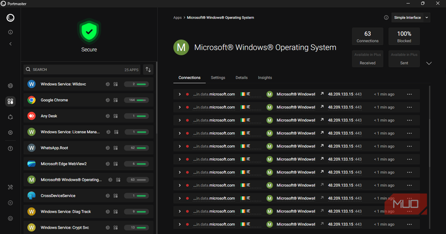
Task: Select WhatsApp.Root in the app list
Action: pos(89,148)
